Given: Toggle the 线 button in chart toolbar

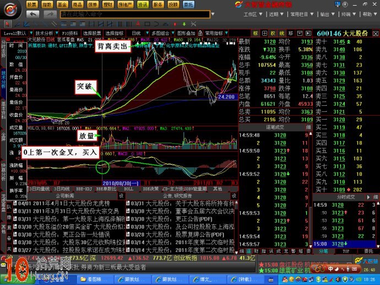Looking at the screenshot, I should tap(282, 33).
